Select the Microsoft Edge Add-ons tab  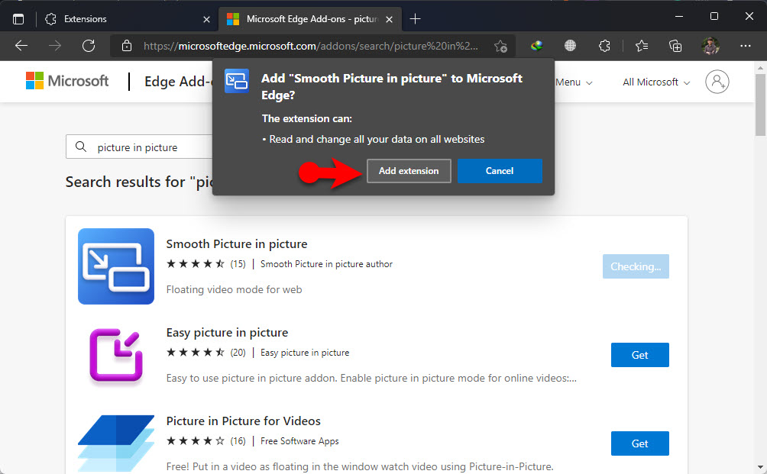point(310,19)
